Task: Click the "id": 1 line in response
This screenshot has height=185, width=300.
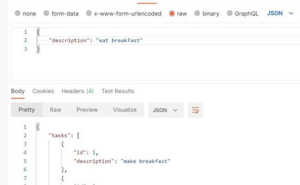Action: (86, 153)
